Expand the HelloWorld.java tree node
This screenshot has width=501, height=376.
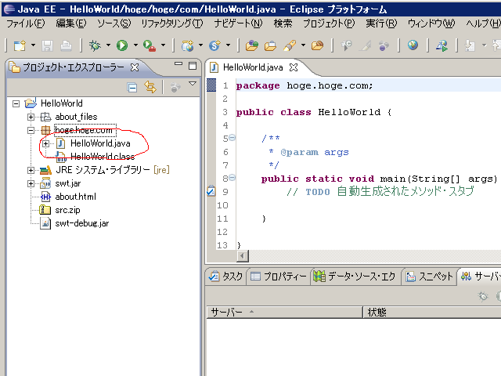pyautogui.click(x=45, y=143)
